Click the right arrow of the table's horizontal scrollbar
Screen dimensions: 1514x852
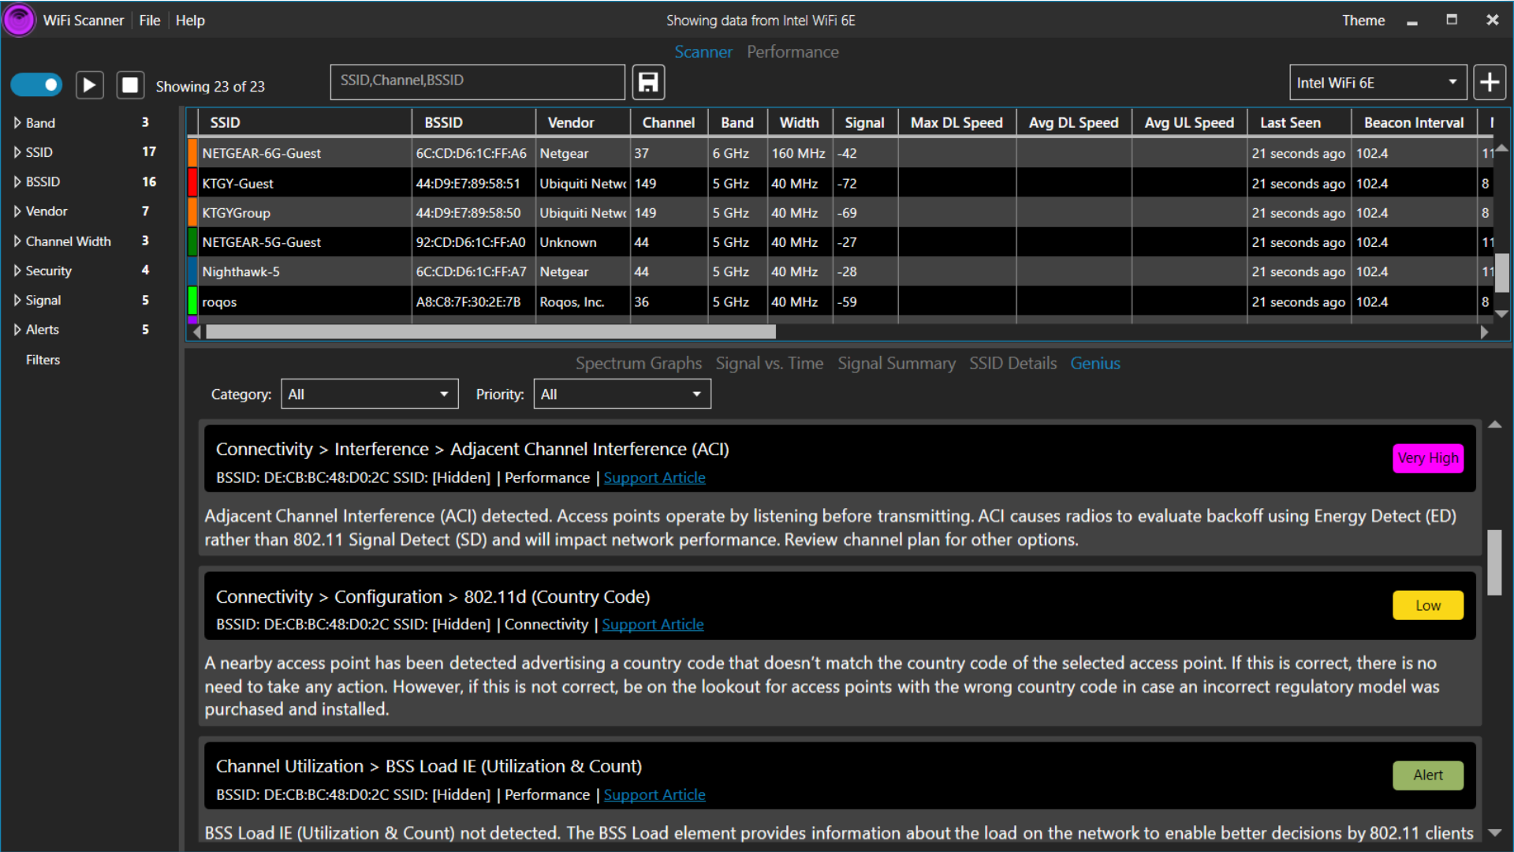1486,332
